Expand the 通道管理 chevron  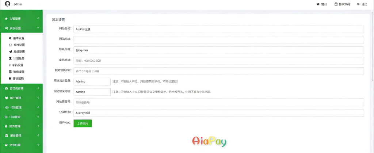(x=38, y=135)
